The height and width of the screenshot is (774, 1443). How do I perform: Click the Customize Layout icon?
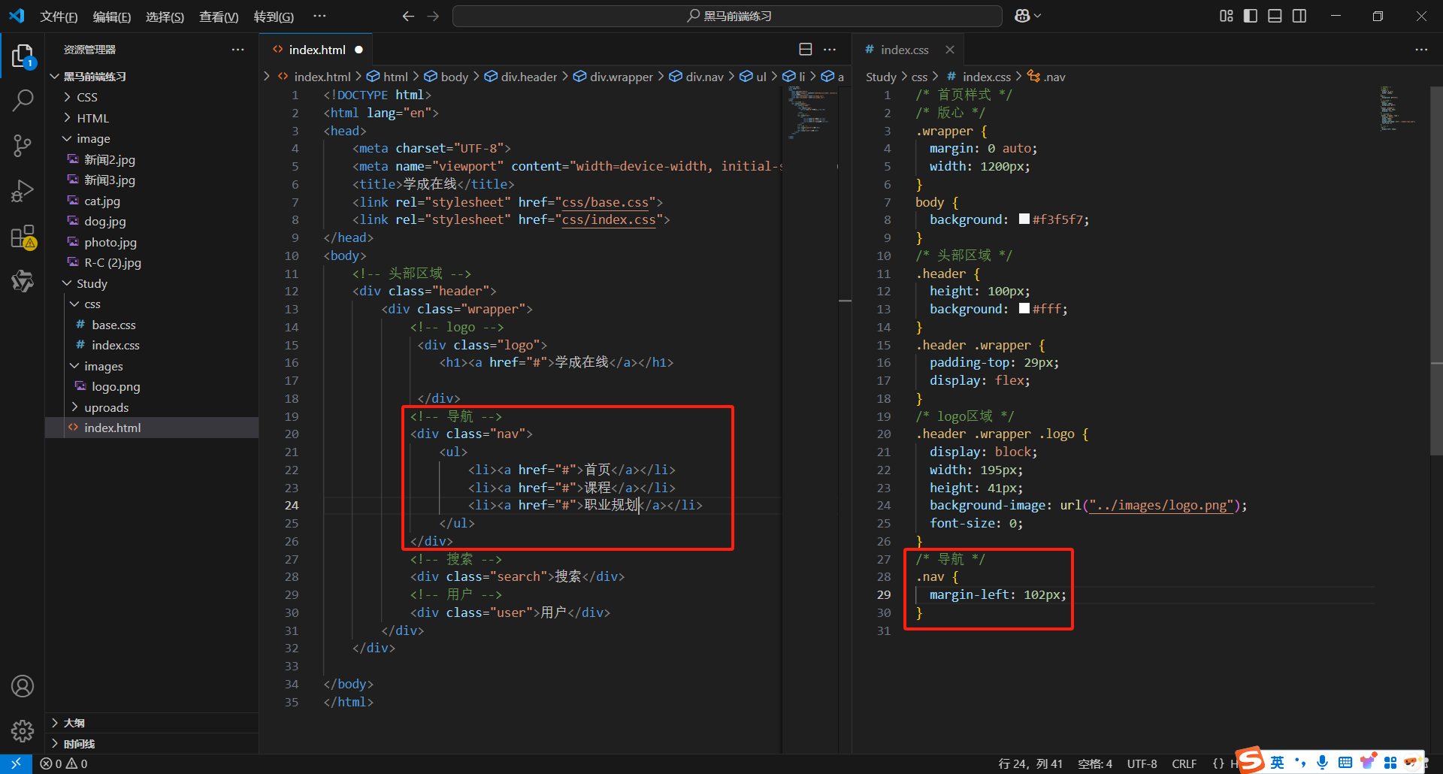[1227, 16]
